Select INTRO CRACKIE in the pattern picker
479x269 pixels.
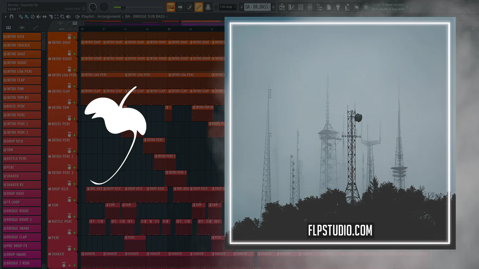click(22, 45)
